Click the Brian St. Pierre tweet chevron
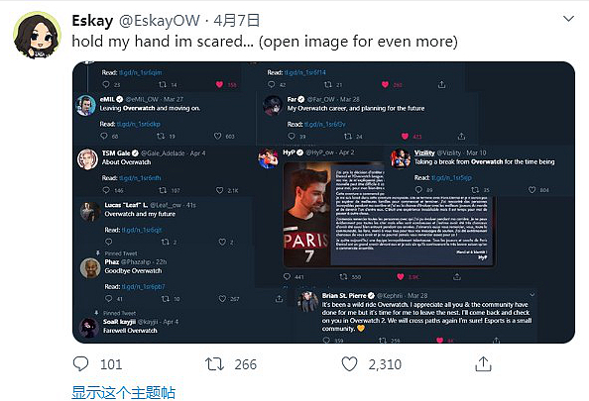 click(532, 295)
